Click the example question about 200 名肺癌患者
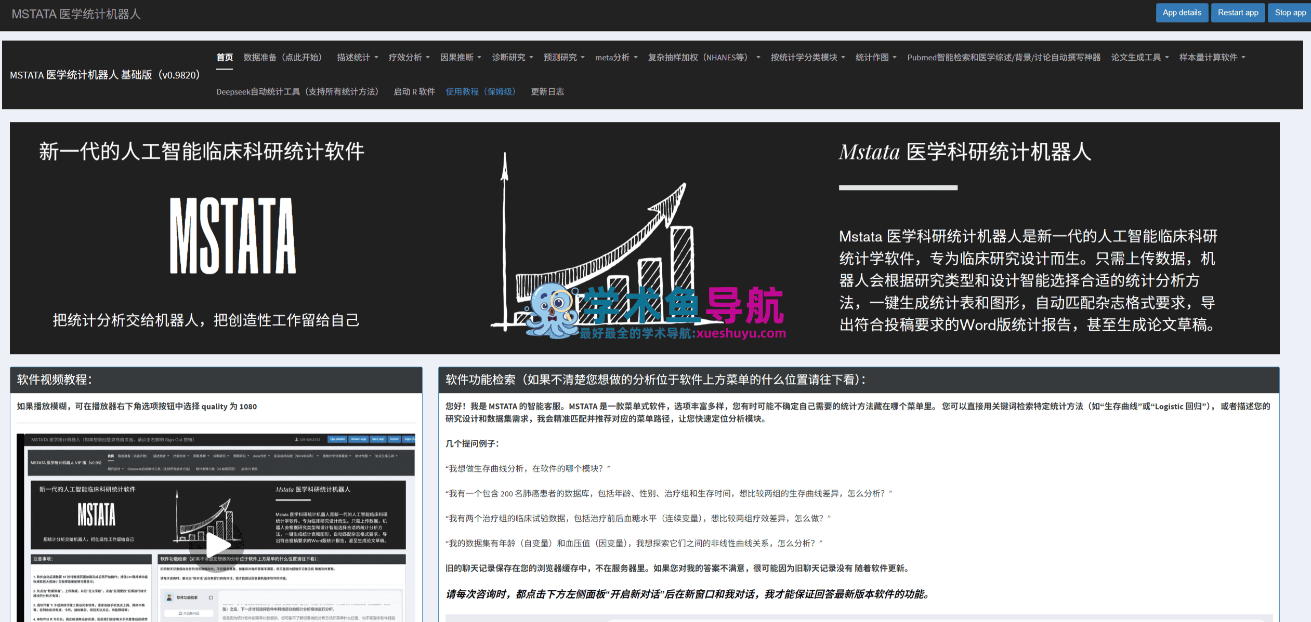This screenshot has width=1311, height=622. click(668, 494)
